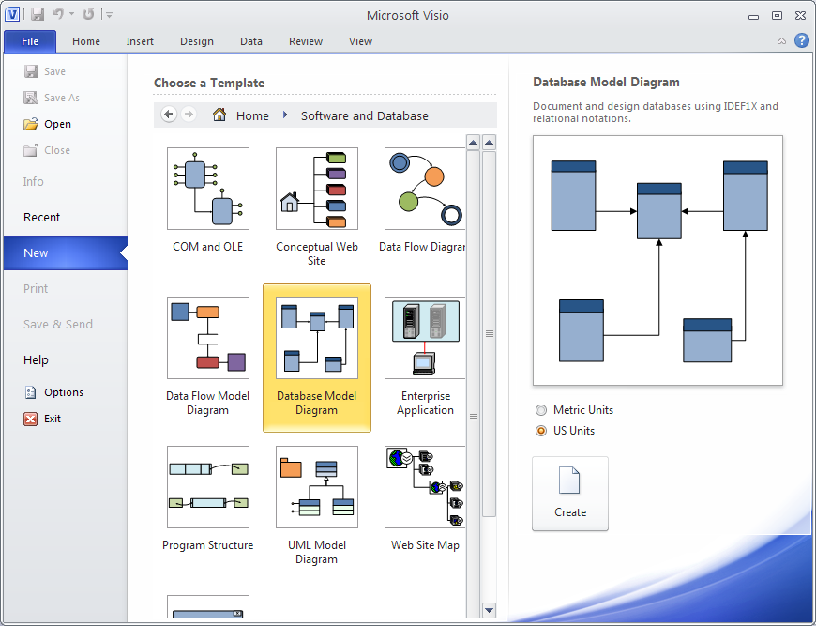
Task: Switch to the Data ribbon tab
Action: click(250, 41)
